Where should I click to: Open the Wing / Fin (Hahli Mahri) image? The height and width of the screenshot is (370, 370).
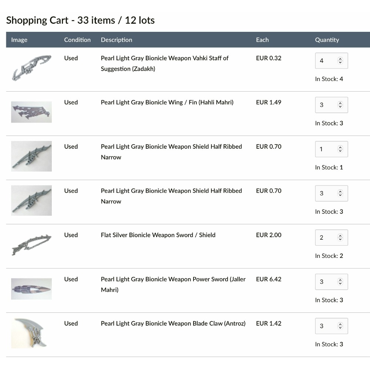click(31, 112)
